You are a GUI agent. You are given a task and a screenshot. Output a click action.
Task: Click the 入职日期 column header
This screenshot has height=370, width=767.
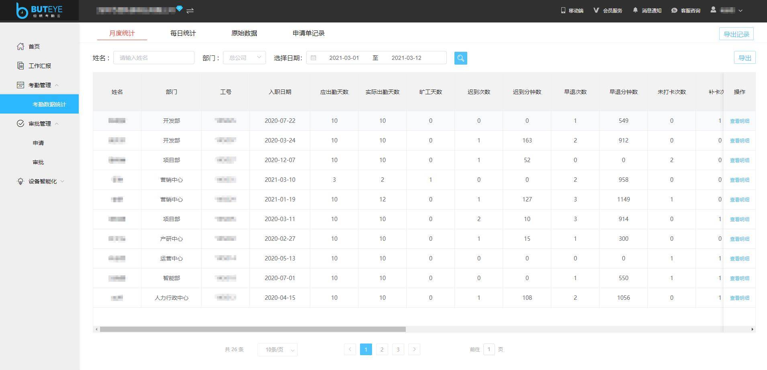click(280, 92)
